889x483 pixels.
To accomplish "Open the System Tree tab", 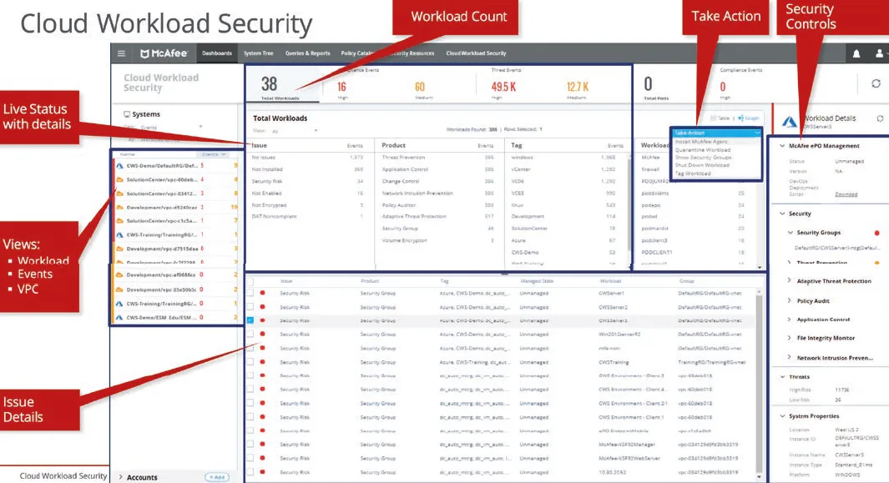I will click(259, 53).
